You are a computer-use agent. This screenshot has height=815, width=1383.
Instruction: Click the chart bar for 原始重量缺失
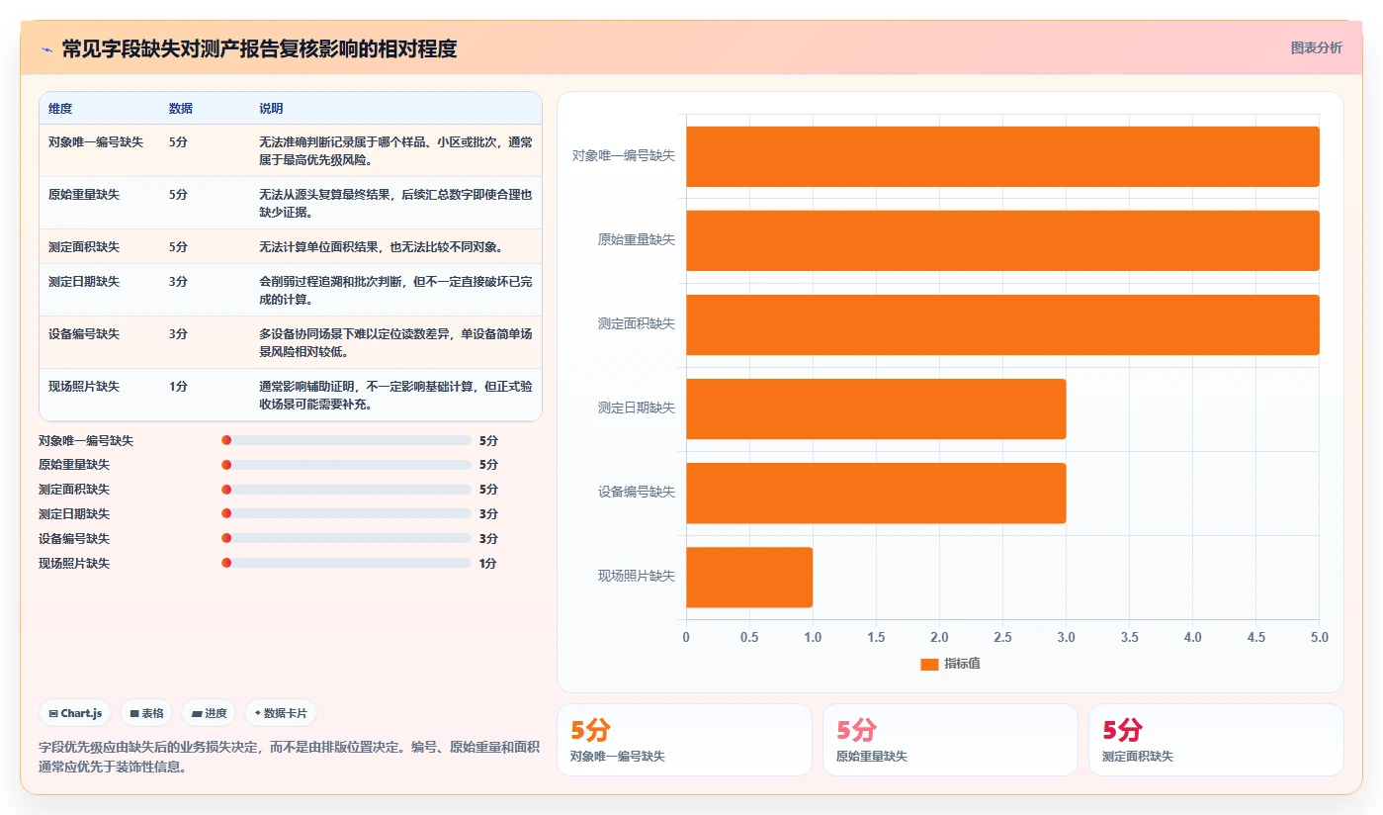(x=1002, y=240)
